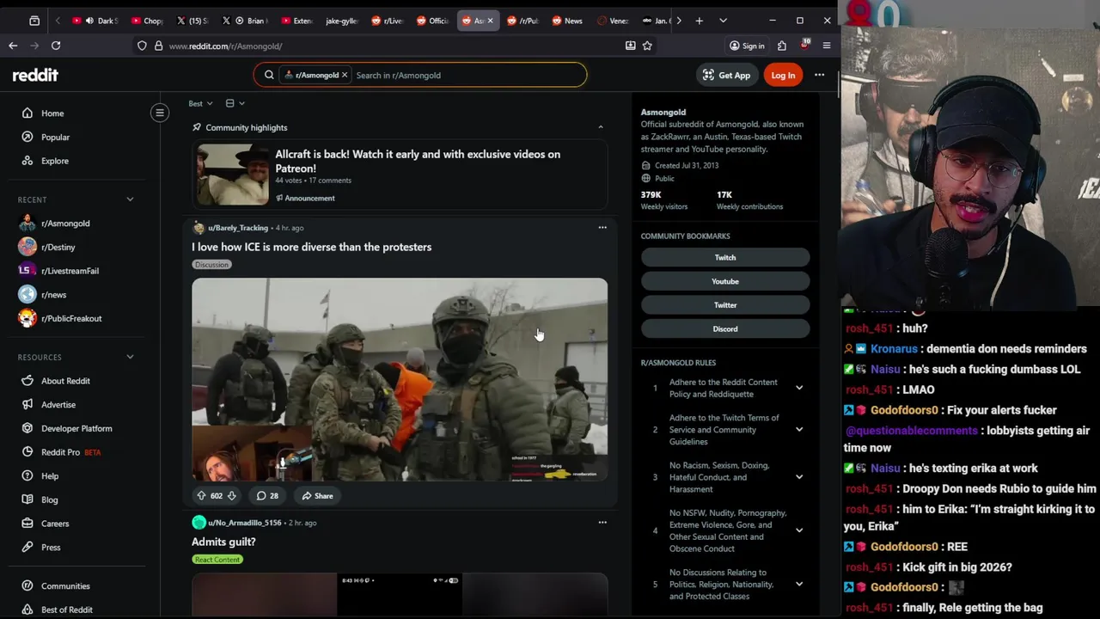Open the Best sort dropdown
This screenshot has width=1100, height=619.
coord(200,103)
